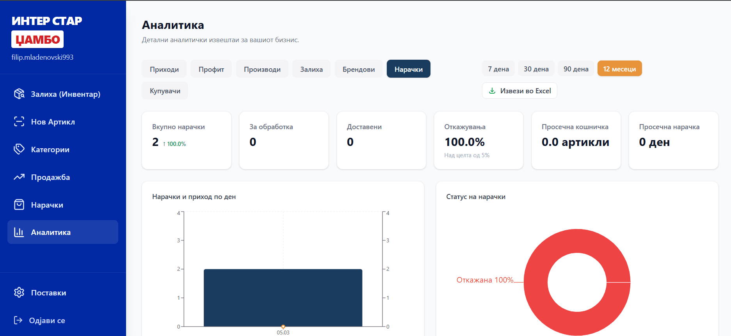Screen dimensions: 731x336
Task: Click the За обработка stat card
Action: (284, 140)
